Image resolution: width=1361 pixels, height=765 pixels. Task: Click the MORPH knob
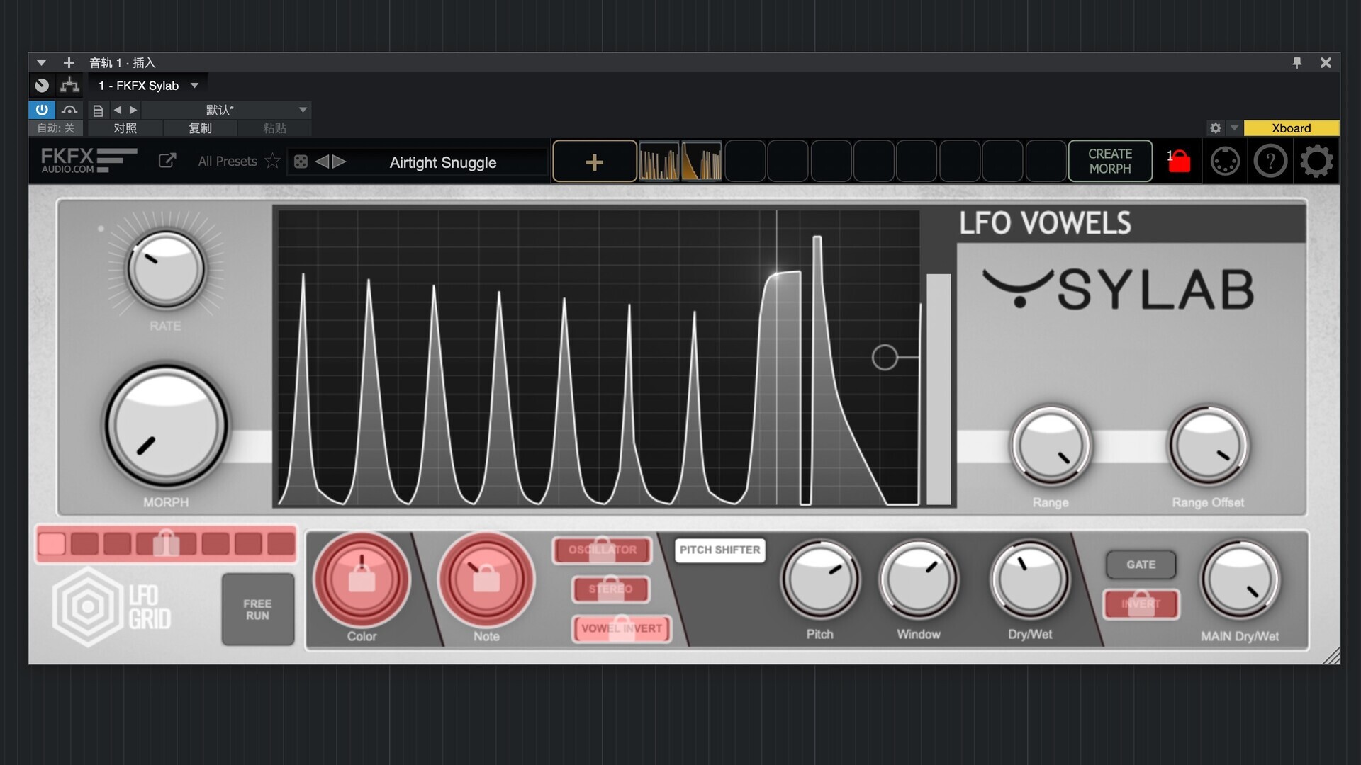tap(166, 426)
